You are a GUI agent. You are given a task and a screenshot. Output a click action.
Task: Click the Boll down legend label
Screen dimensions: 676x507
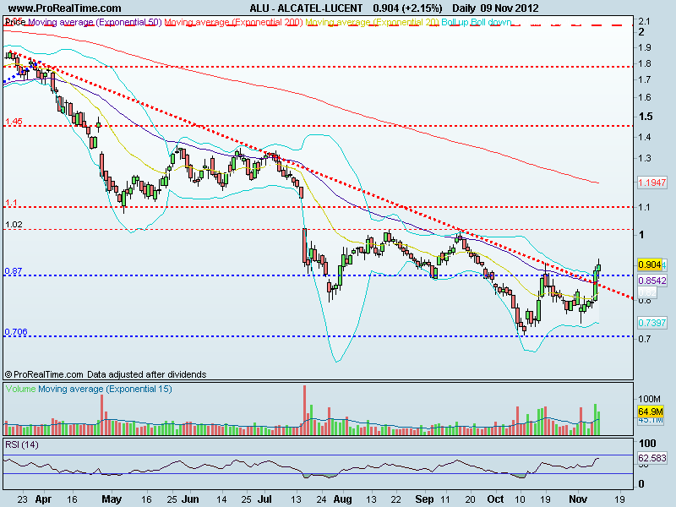coord(491,22)
